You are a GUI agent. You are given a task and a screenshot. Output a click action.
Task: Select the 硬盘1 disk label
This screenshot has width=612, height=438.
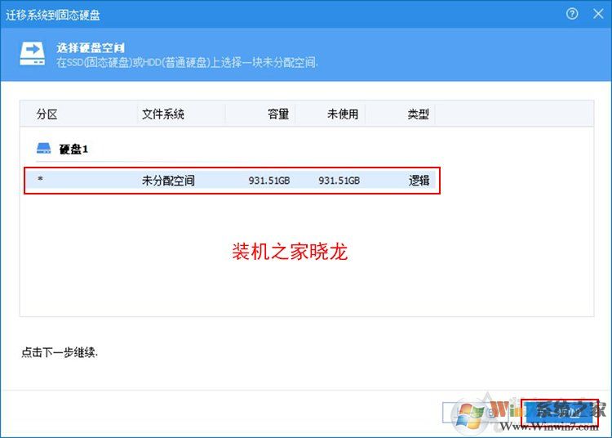(73, 149)
